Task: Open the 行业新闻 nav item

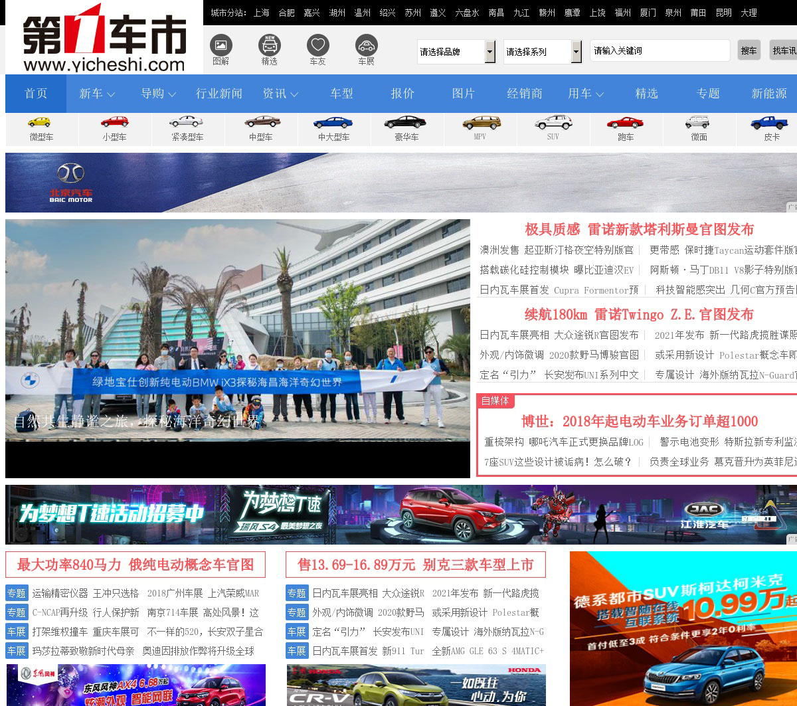Action: (219, 94)
